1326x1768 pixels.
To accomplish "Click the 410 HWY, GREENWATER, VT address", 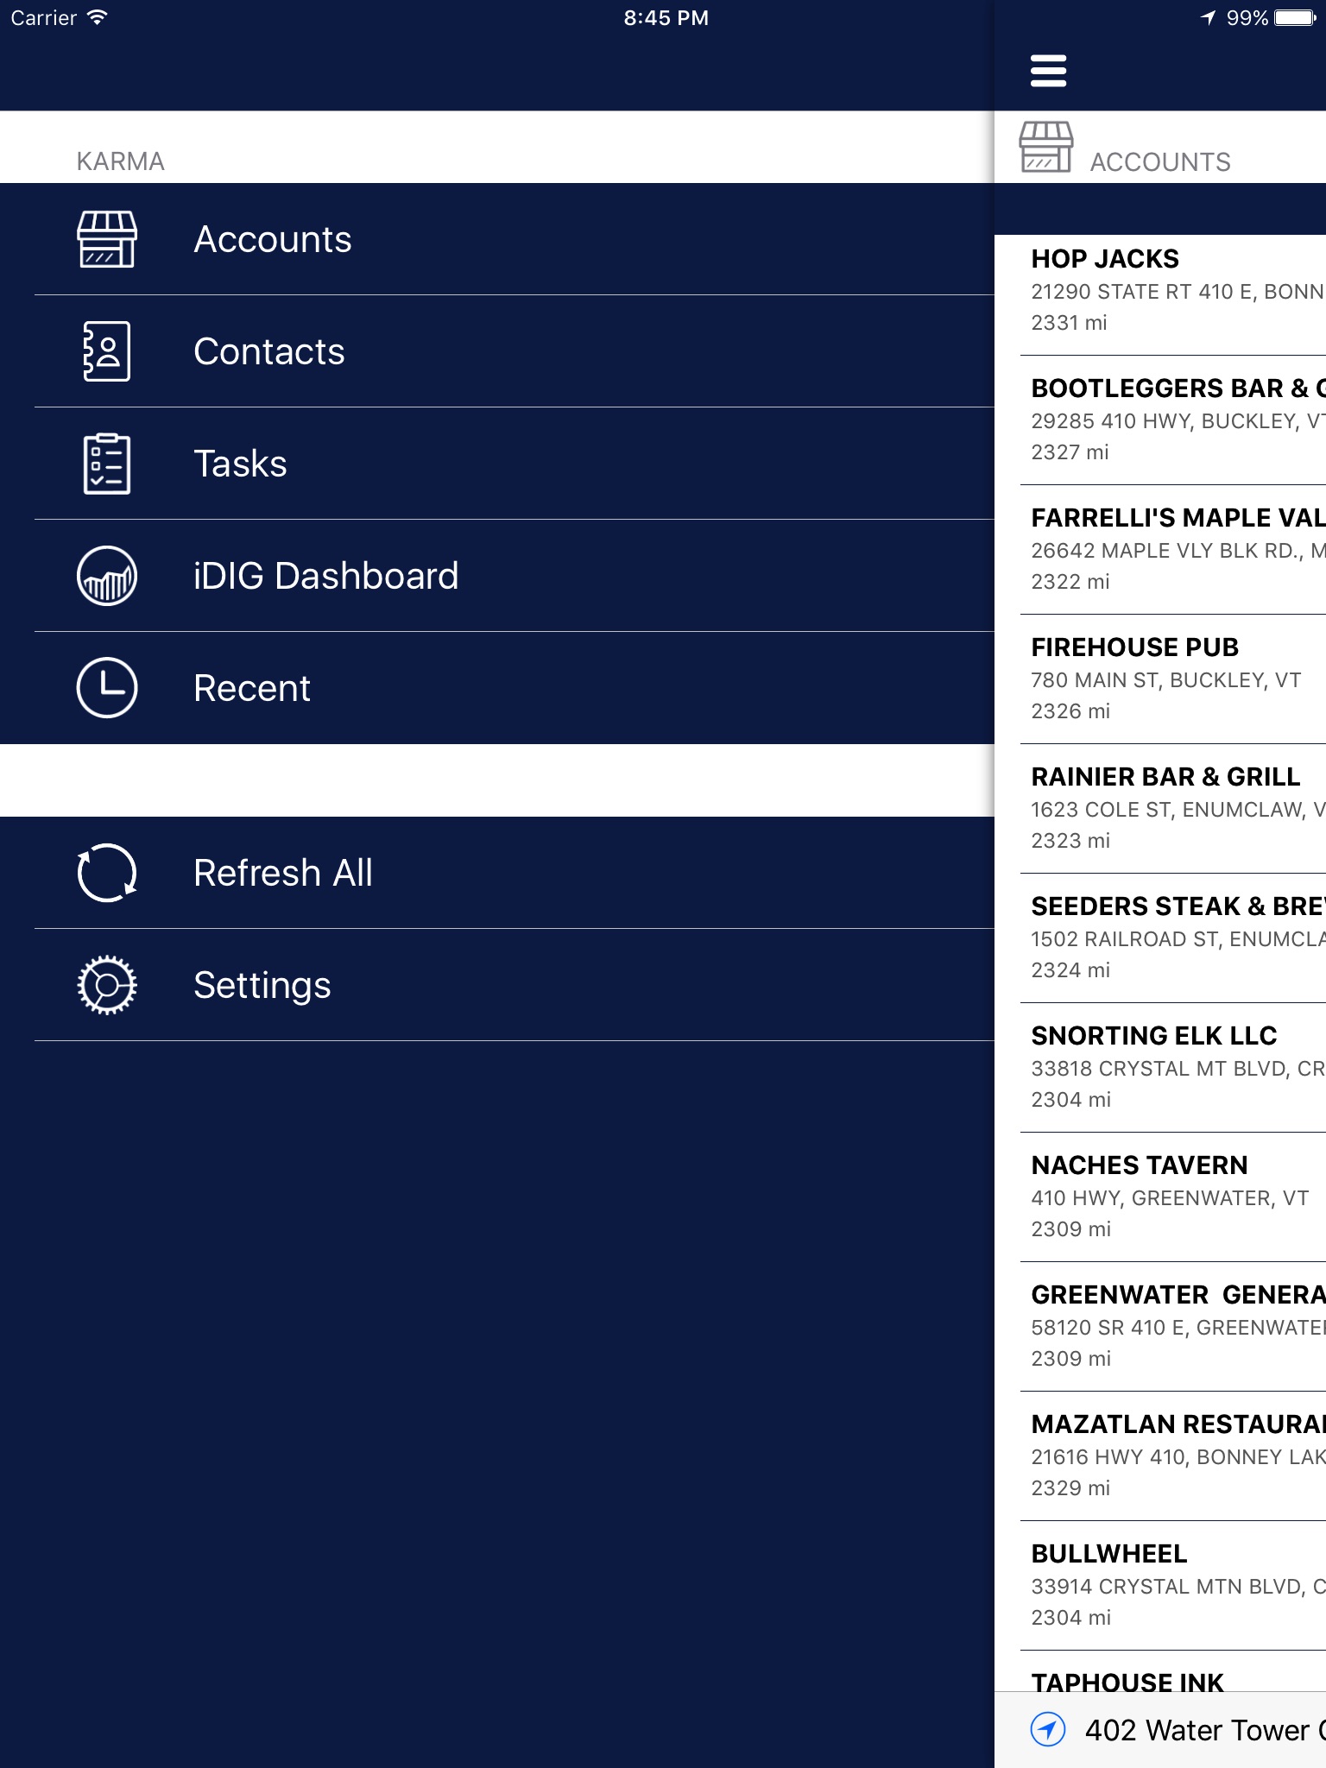I will pos(1170,1198).
